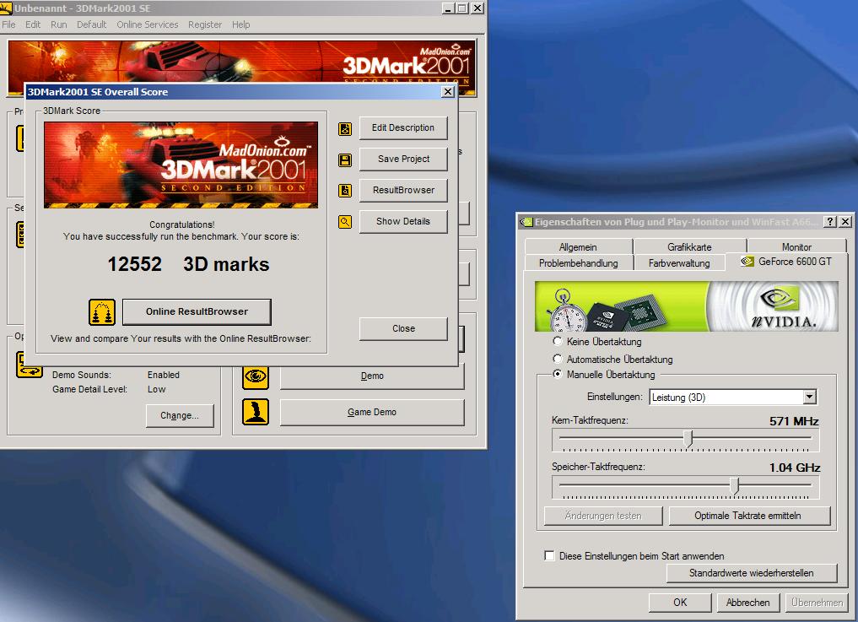Click the Edit Description icon

(345, 128)
